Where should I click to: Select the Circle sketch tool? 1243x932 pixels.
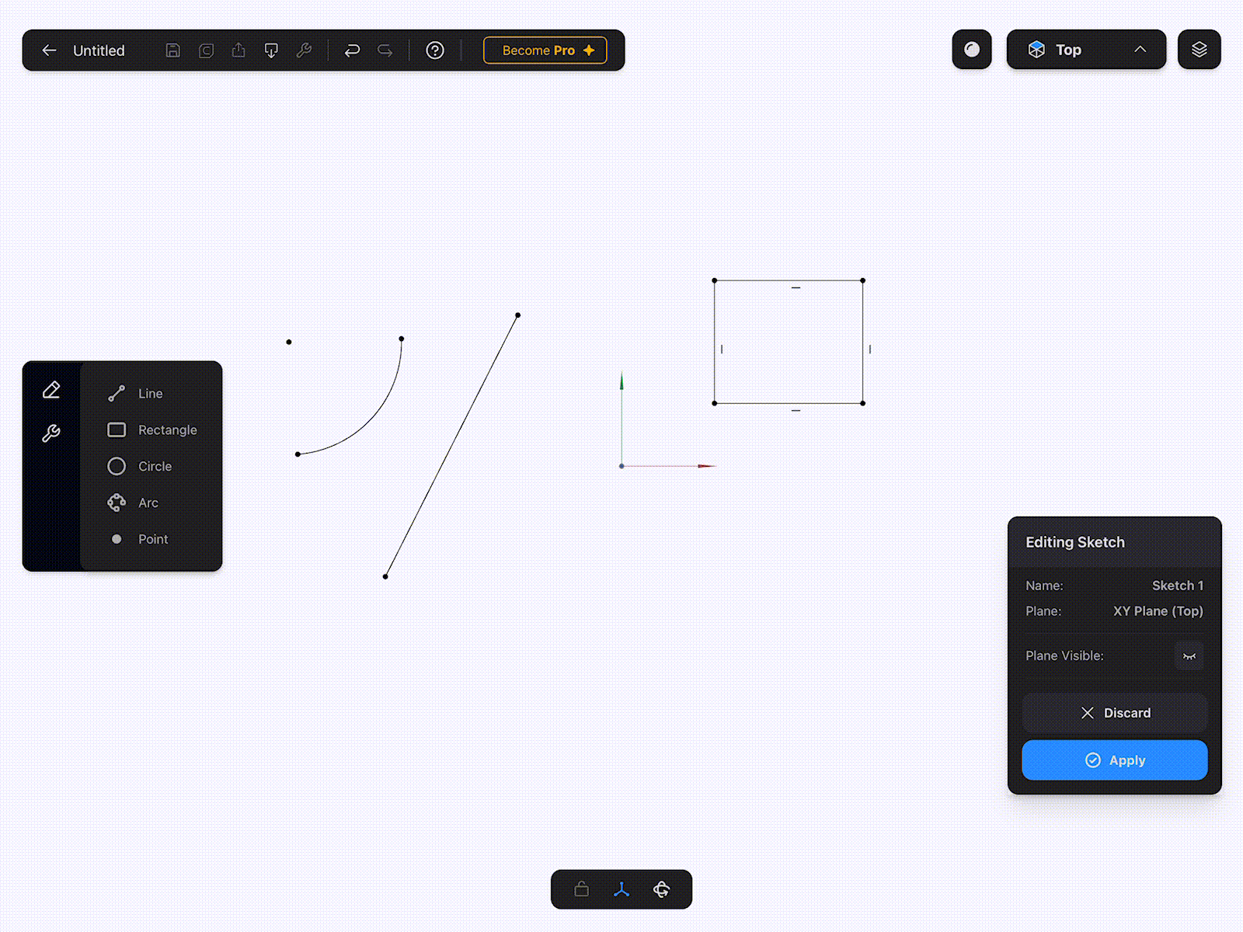coord(155,466)
